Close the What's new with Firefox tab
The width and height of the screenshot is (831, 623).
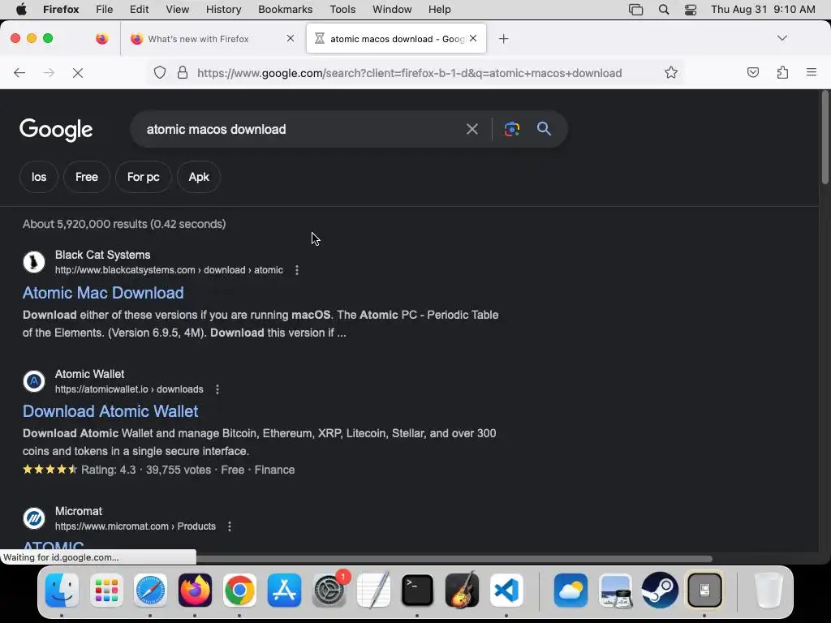[291, 38]
